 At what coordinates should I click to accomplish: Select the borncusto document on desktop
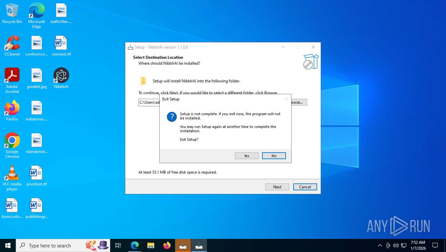coord(12,208)
